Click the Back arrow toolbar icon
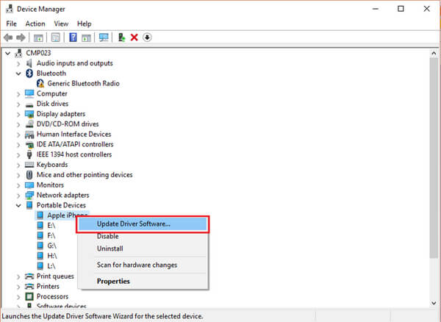Viewport: 441px width, 322px height. 8,37
